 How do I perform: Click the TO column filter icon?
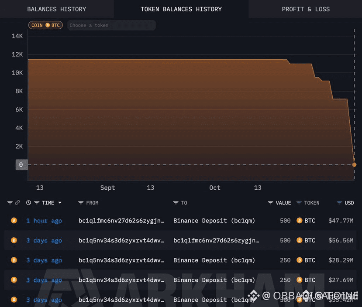(x=176, y=203)
